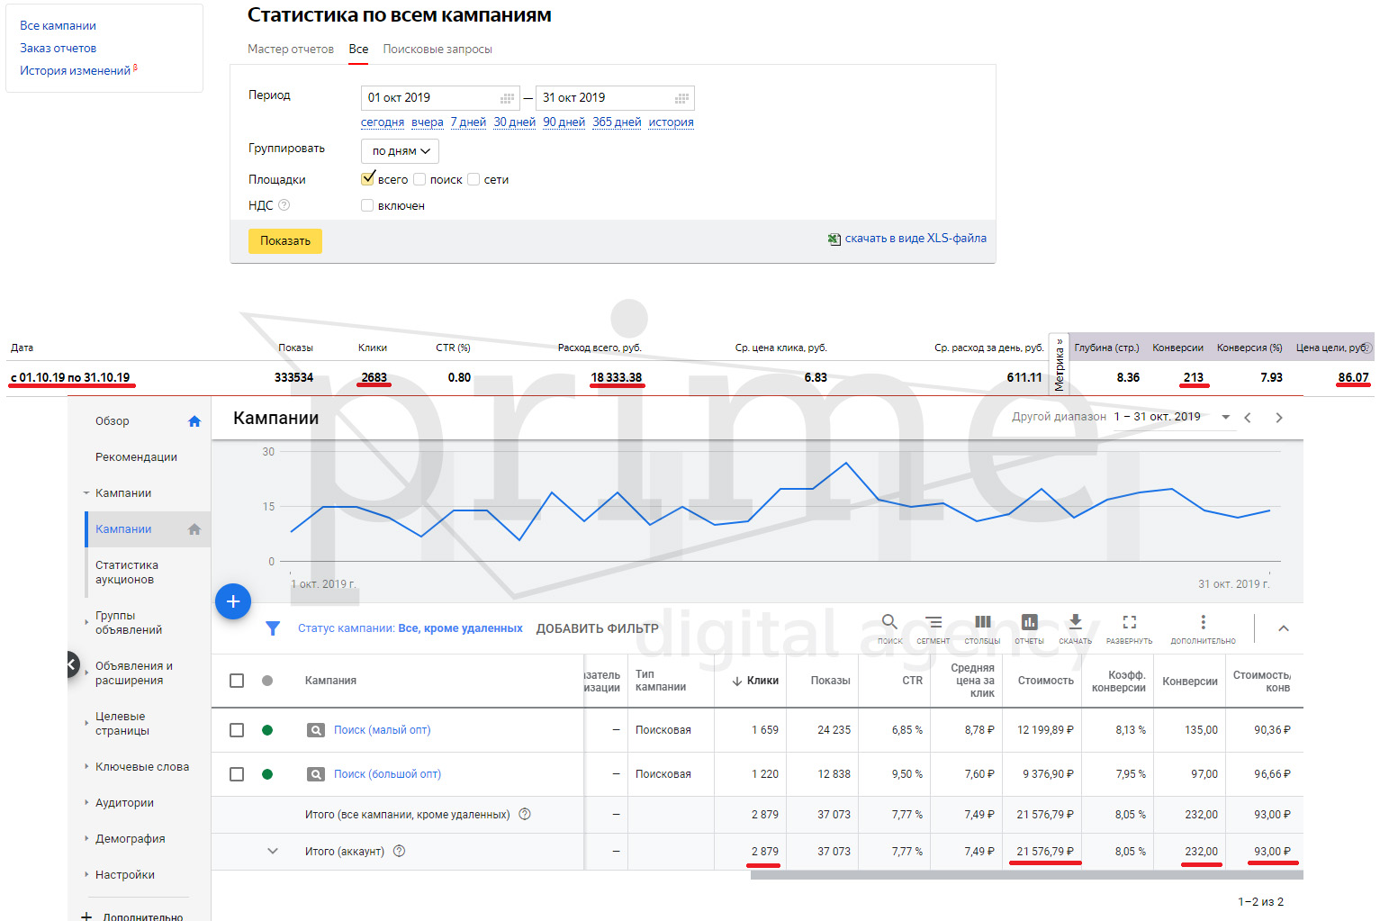Click the horizontal scrollbar under the table

click(x=1026, y=875)
